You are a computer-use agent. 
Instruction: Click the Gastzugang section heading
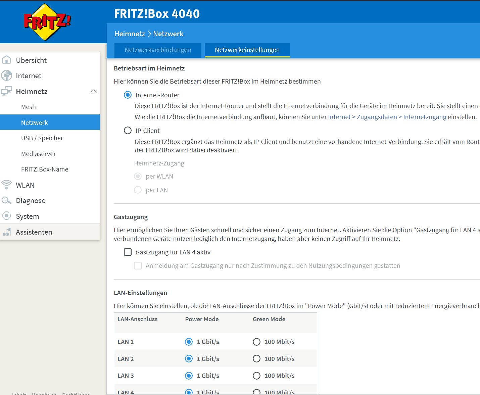point(131,217)
